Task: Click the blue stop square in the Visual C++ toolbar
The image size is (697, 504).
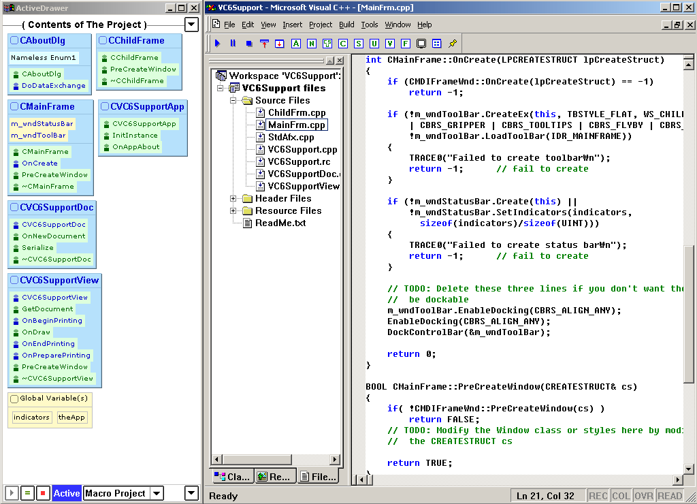Action: click(249, 44)
